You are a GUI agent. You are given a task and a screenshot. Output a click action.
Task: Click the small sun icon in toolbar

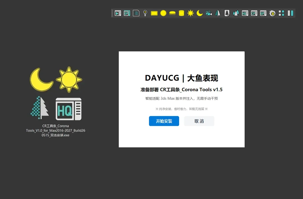(x=191, y=13)
